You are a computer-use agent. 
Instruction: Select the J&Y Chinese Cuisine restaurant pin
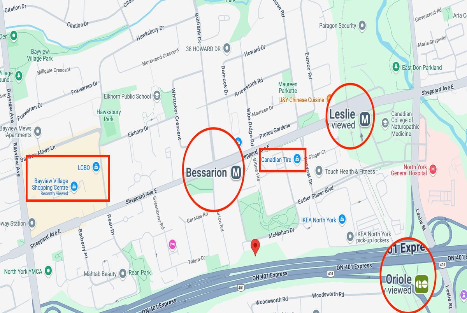point(329,100)
